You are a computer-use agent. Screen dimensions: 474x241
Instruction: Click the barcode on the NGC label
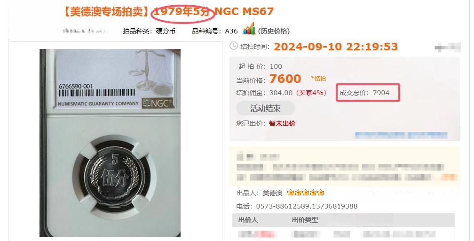(x=97, y=93)
